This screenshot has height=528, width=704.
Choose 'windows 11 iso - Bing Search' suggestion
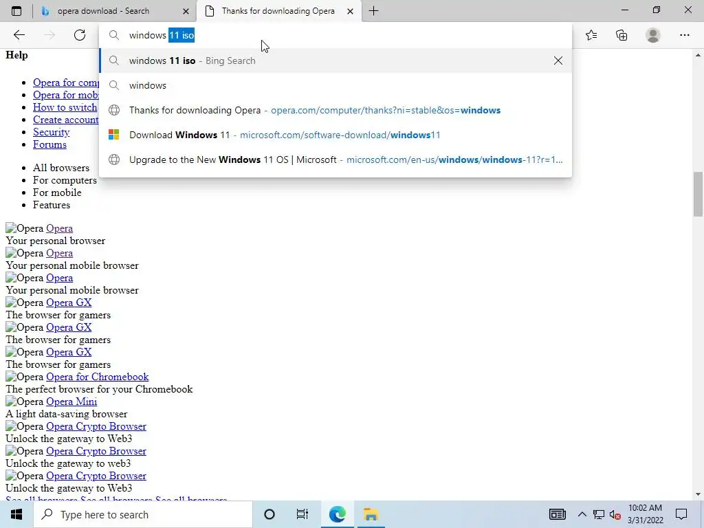[x=335, y=60]
